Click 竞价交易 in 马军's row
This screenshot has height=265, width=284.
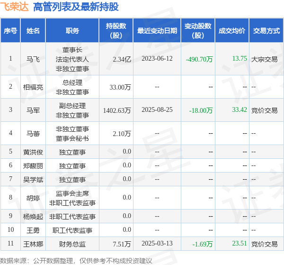tap(264, 110)
